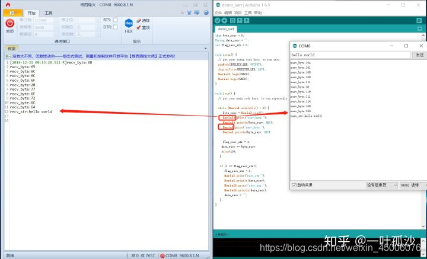Click the timestamped first recv_byte:68 line
Viewport: 427px width, 259px height.
coord(51,62)
